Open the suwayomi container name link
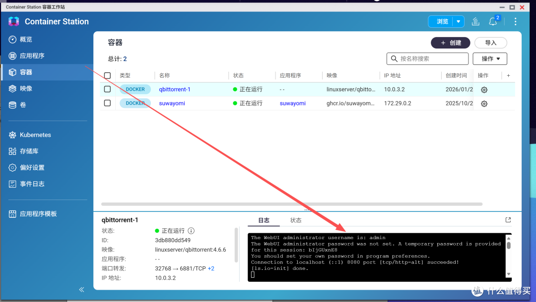The width and height of the screenshot is (536, 302). click(172, 103)
